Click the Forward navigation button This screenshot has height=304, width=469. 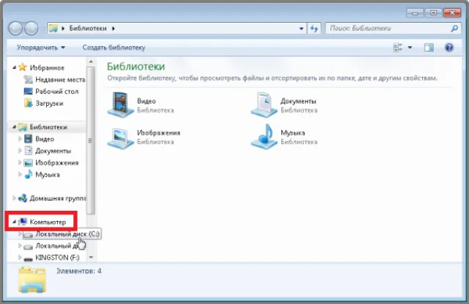pos(31,29)
